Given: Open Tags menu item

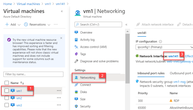Looking at the screenshot, I should pos(83,54).
